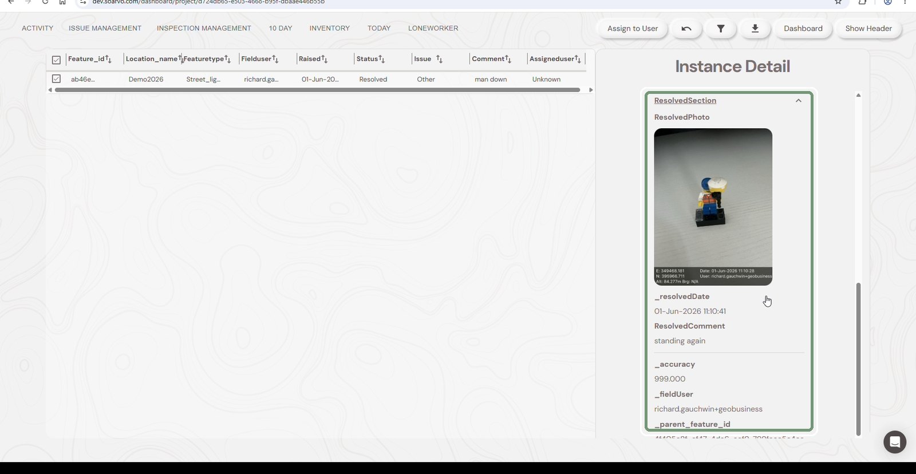The image size is (916, 474).
Task: Click the 'man down' comment cell
Action: 491,80
